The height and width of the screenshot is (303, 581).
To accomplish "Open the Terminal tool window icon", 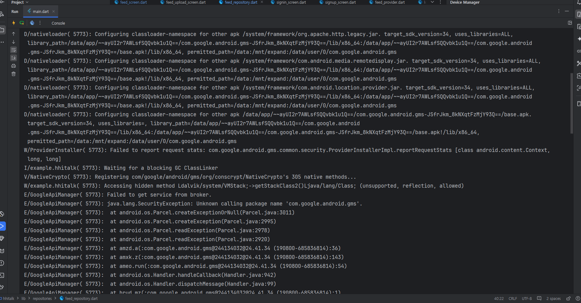I will point(2,275).
